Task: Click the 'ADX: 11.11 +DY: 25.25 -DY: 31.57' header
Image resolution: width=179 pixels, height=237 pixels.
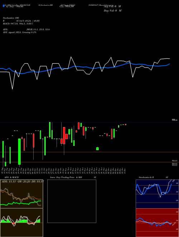Action: pos(23,181)
